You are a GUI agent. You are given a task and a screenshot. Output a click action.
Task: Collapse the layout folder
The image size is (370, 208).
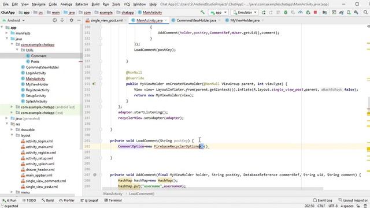coord(12,135)
